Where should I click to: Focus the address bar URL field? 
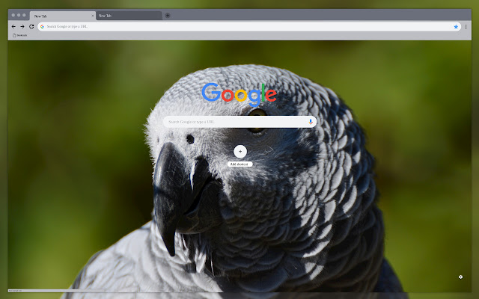[x=249, y=27]
